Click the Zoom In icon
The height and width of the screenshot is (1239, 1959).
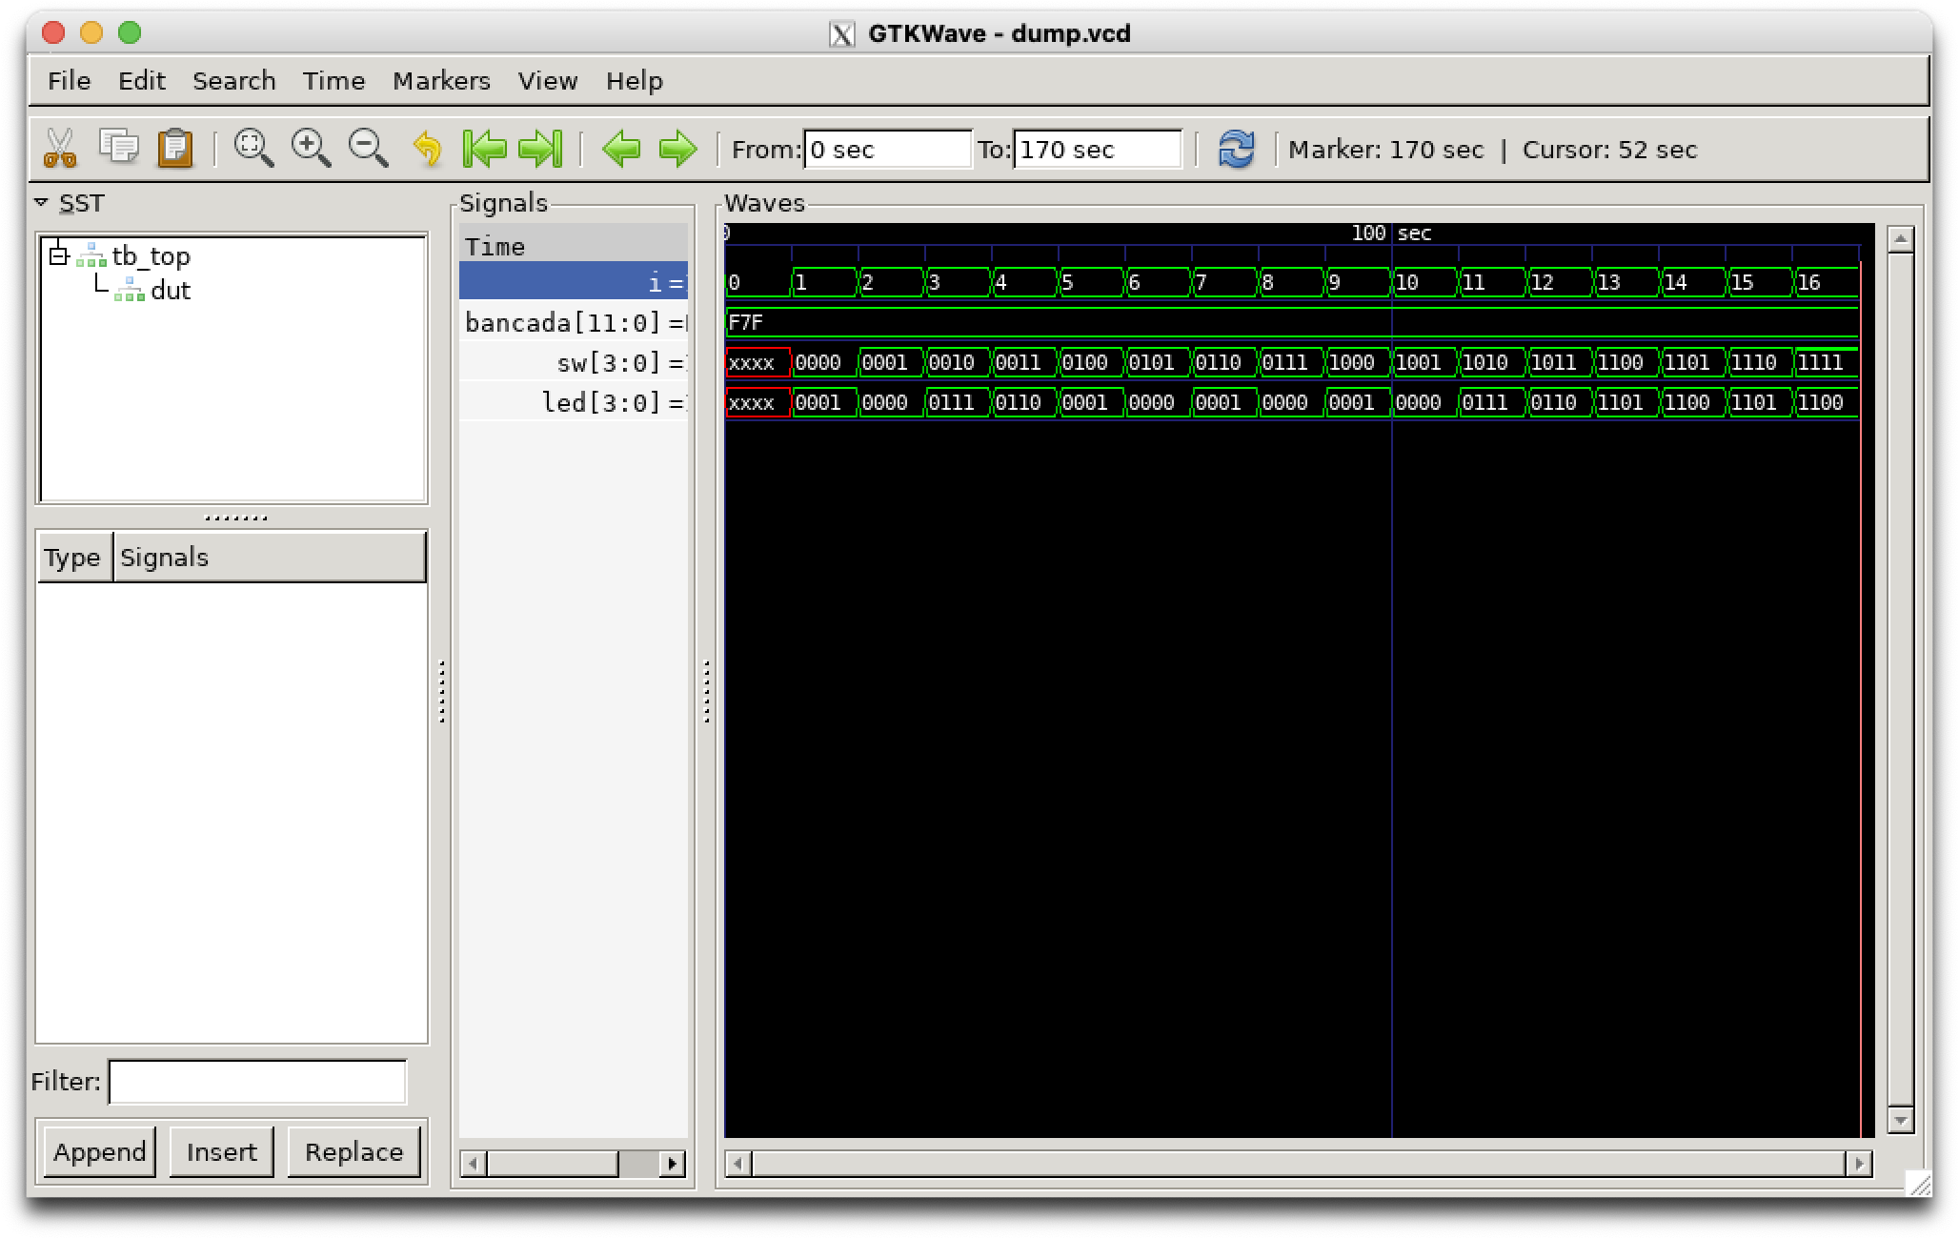(x=311, y=149)
